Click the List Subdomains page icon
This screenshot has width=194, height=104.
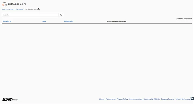5,4
